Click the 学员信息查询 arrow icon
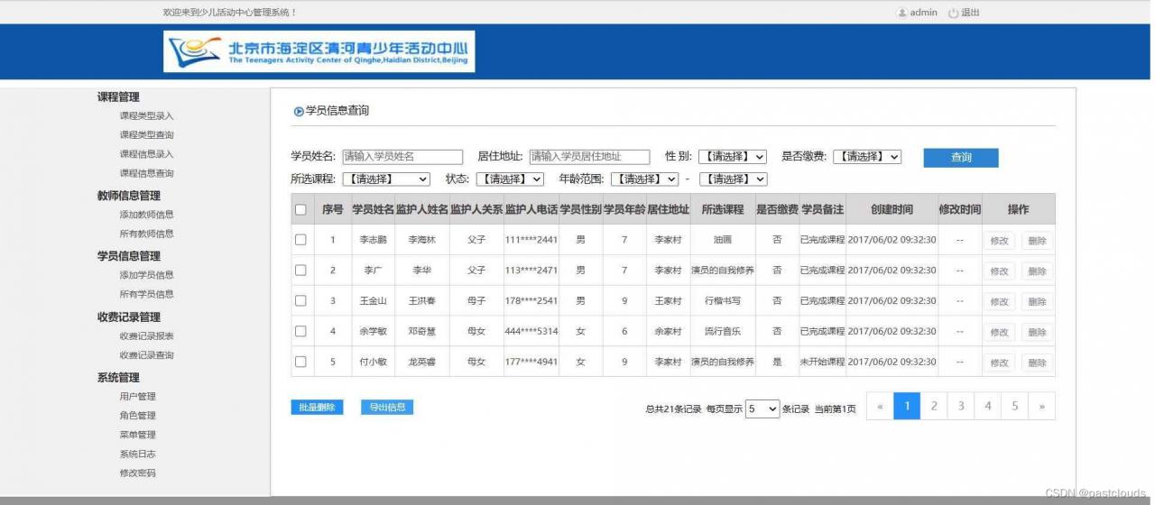Viewport: 1155px width, 505px height. (299, 111)
